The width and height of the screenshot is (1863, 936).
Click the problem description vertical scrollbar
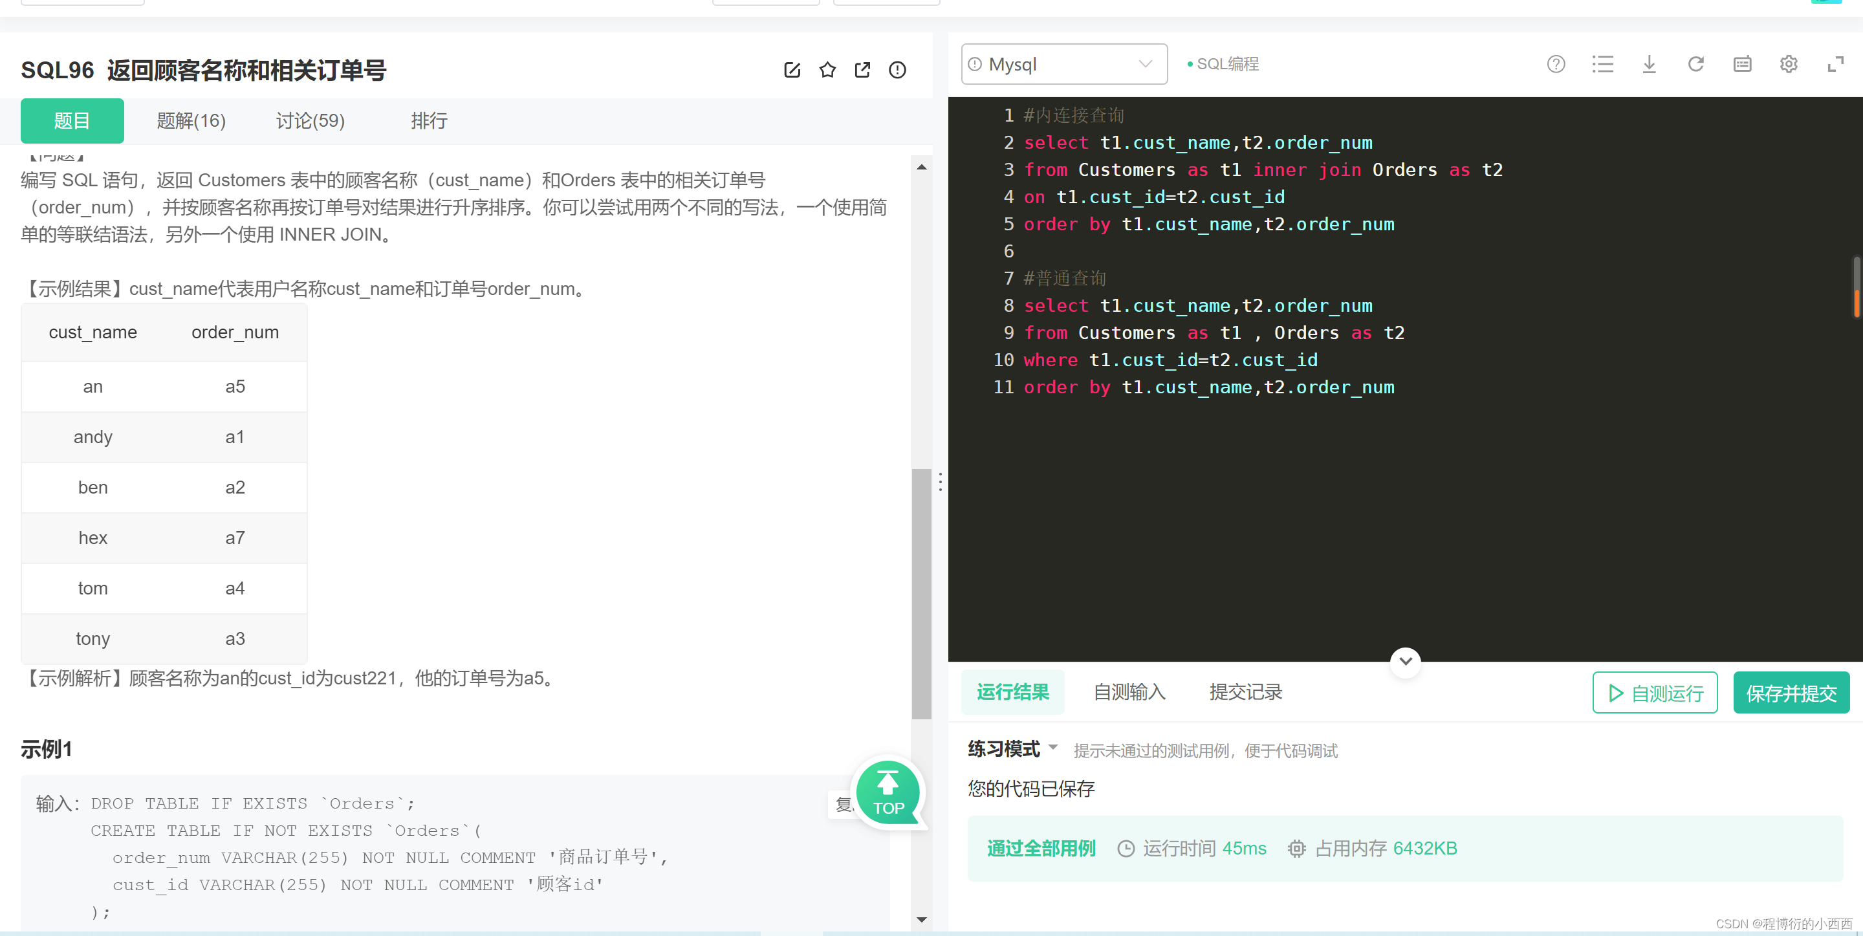(x=921, y=593)
